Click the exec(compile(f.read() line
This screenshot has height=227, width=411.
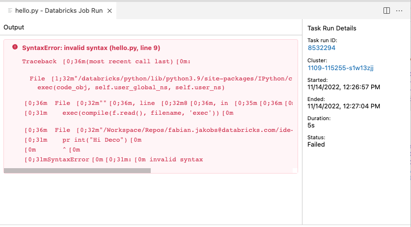pos(129,113)
